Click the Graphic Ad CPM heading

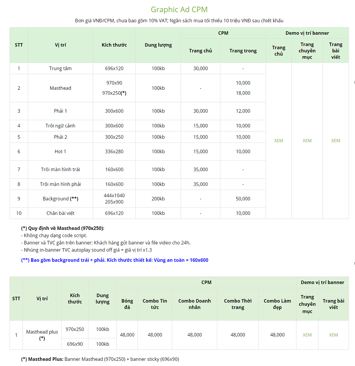coord(179,9)
